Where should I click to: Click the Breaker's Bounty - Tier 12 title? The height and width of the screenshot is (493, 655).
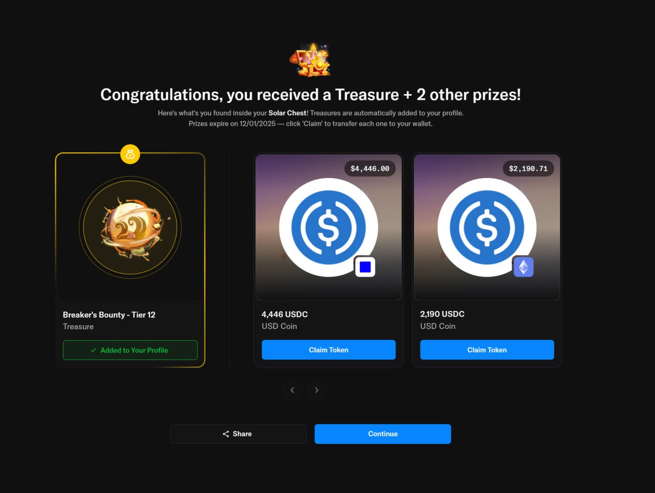[109, 315]
